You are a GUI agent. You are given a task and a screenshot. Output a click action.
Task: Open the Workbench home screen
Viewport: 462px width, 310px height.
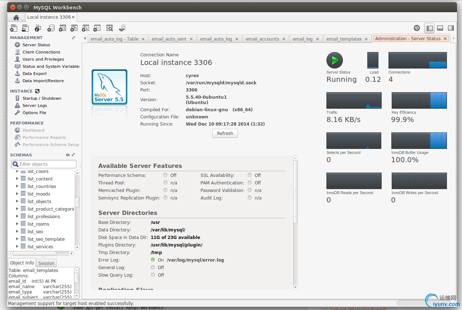pyautogui.click(x=16, y=17)
